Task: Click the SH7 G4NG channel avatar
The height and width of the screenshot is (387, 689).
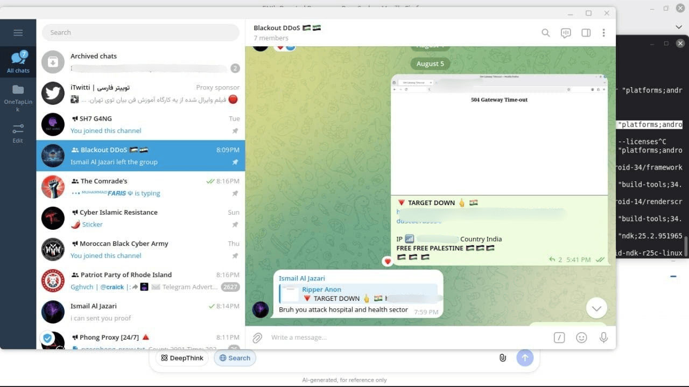Action: pos(53,124)
